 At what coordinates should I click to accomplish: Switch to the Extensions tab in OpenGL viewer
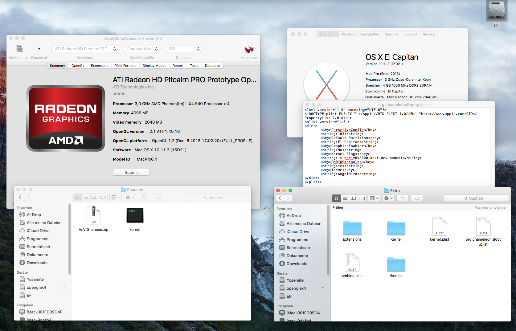click(100, 66)
